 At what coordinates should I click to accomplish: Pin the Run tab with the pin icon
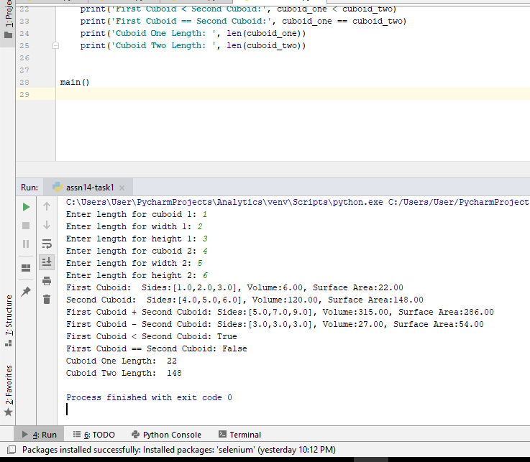(26, 292)
